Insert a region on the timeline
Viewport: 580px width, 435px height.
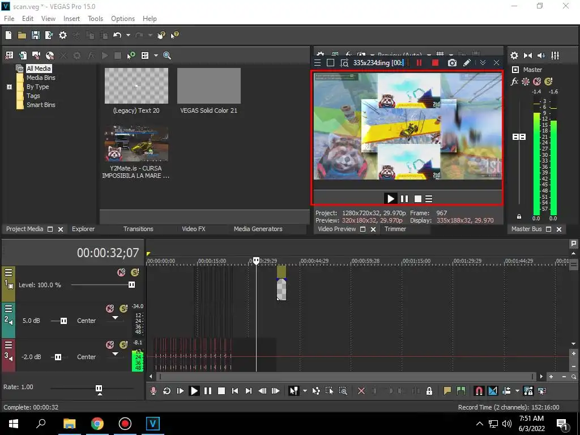click(461, 391)
